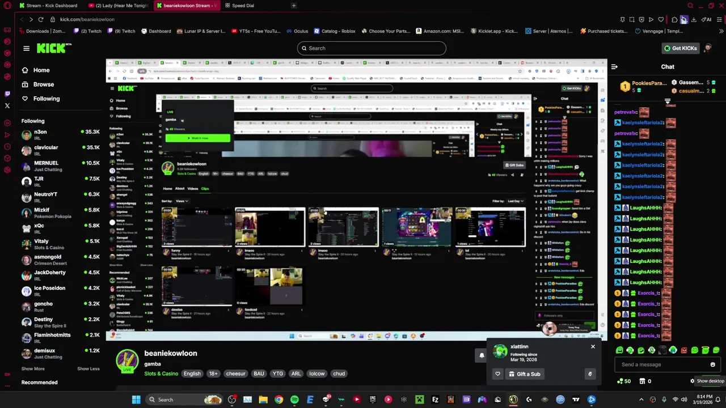The image size is (726, 408).
Task: Open the Oculus bookmark
Action: pos(297,31)
